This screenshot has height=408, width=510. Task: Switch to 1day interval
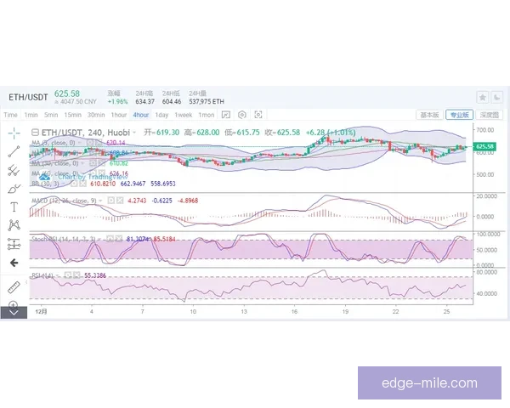tap(161, 115)
